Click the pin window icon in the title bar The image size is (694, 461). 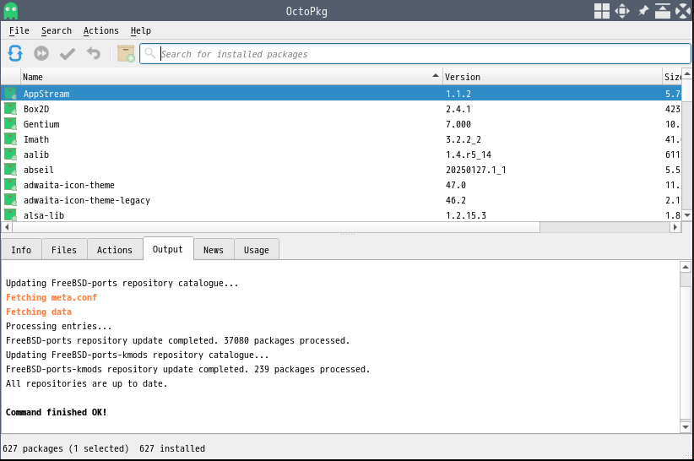[x=643, y=11]
